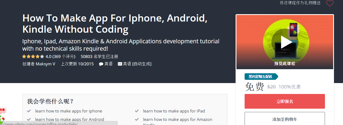Click the speech bubble language icon
Image resolution: width=343 pixels, height=125 pixels.
(101, 64)
